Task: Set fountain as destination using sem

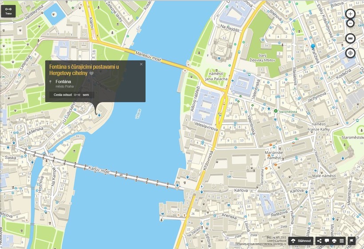Action: tap(86, 95)
